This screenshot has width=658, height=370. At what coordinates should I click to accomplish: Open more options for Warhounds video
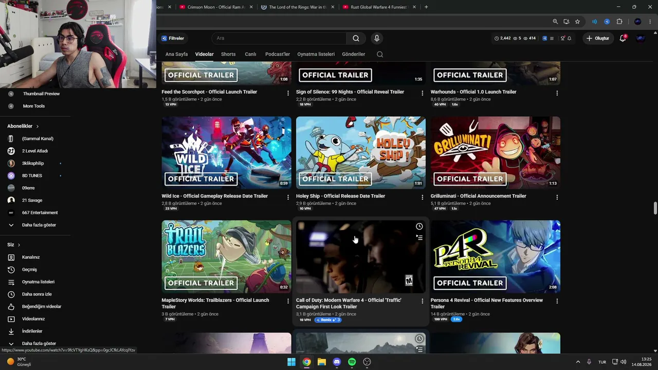tap(557, 93)
